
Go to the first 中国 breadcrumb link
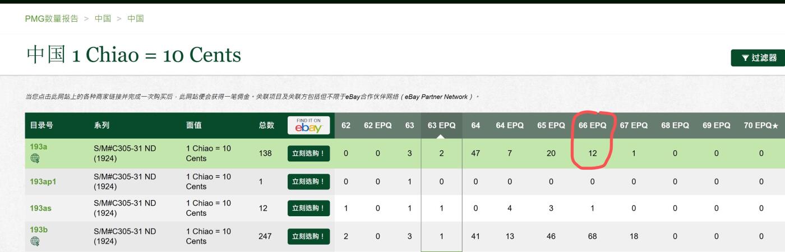(x=103, y=18)
